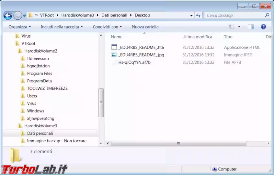Screen dimensions: 274x175
Task: Click file name _EDU4RBS_README_.hta
Action: [x=141, y=47]
